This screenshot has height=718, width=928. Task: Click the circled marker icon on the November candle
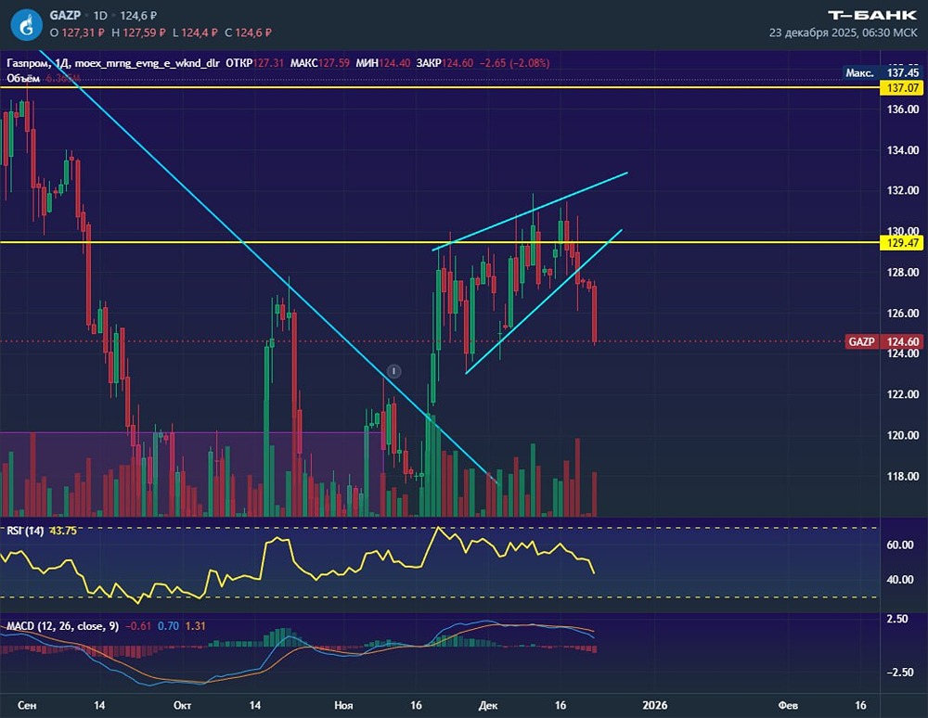coord(393,371)
